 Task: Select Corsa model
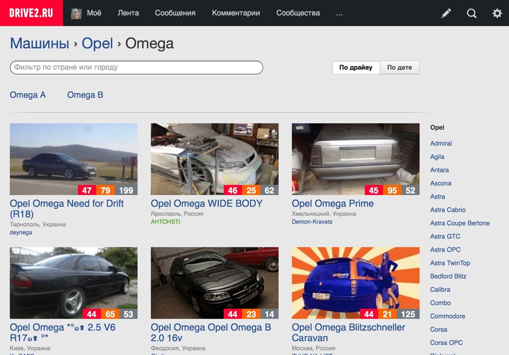pos(438,330)
